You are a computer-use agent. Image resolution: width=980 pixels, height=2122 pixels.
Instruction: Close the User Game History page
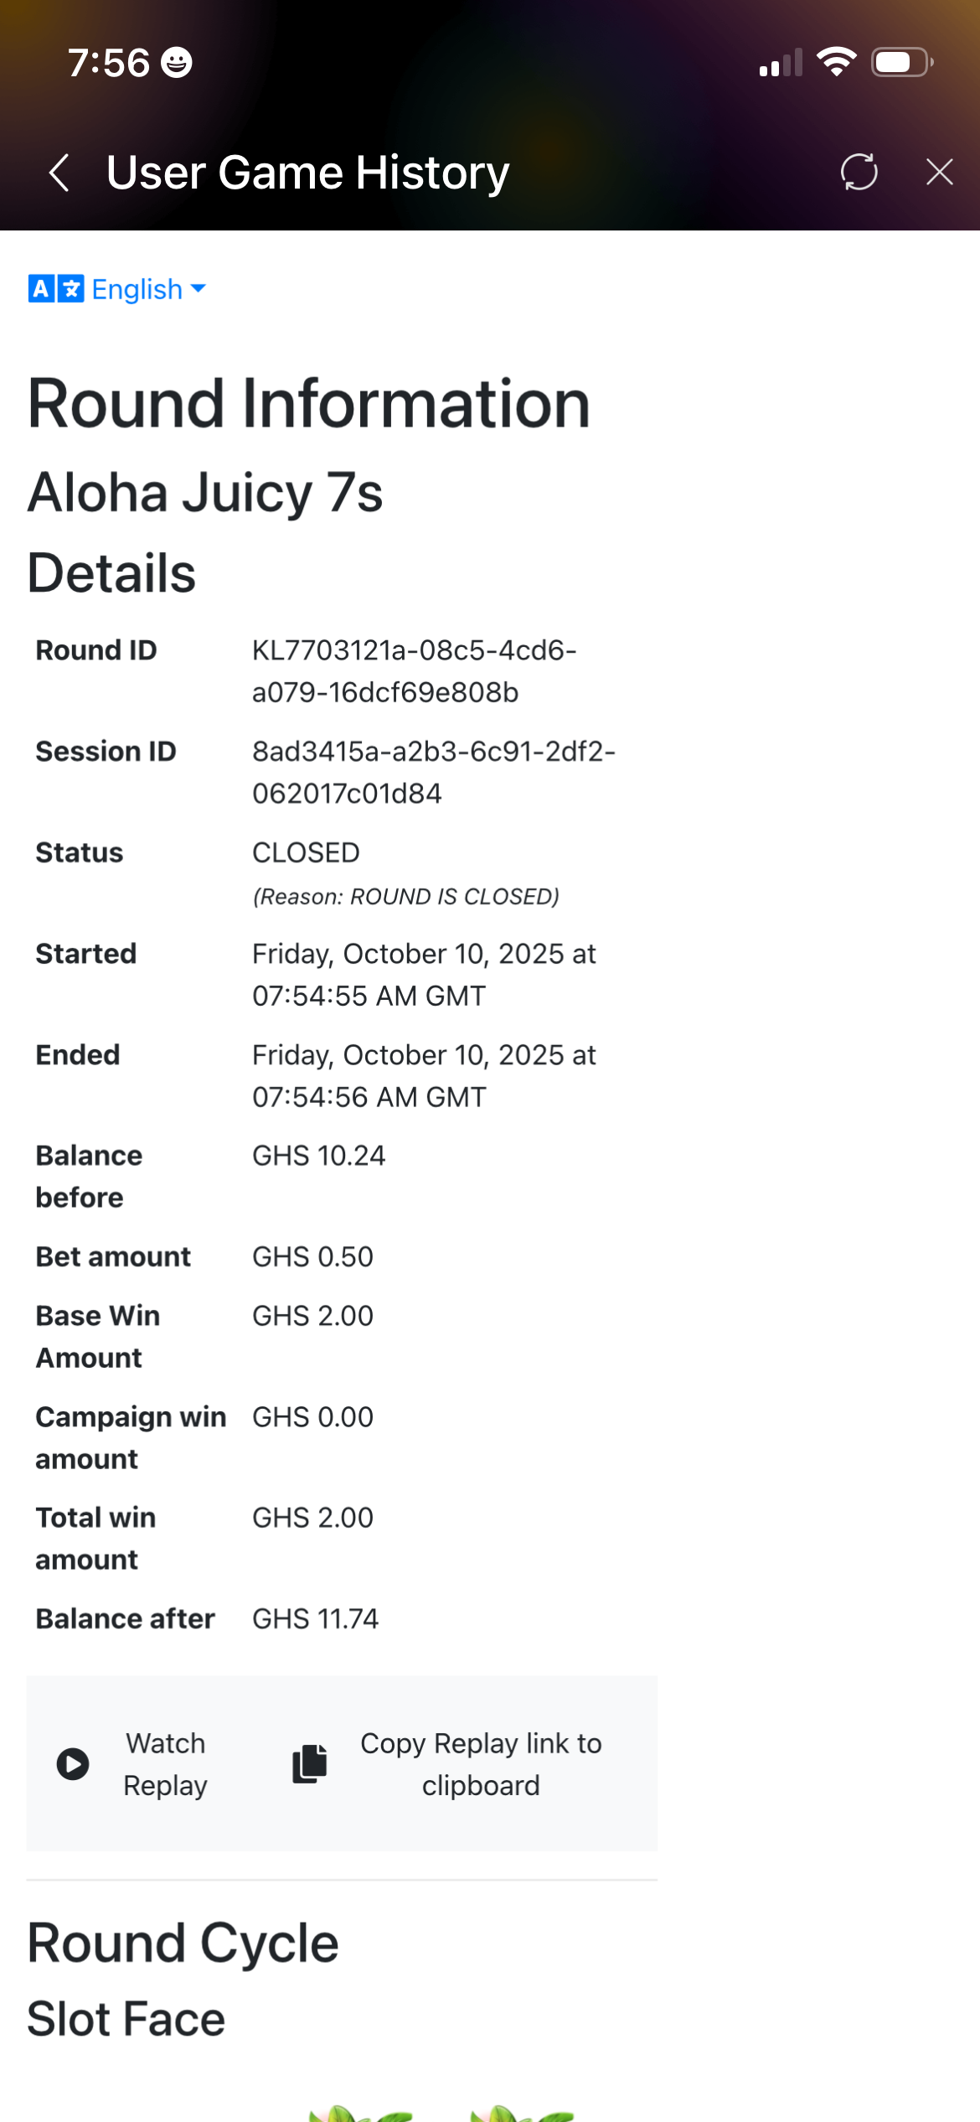point(939,172)
